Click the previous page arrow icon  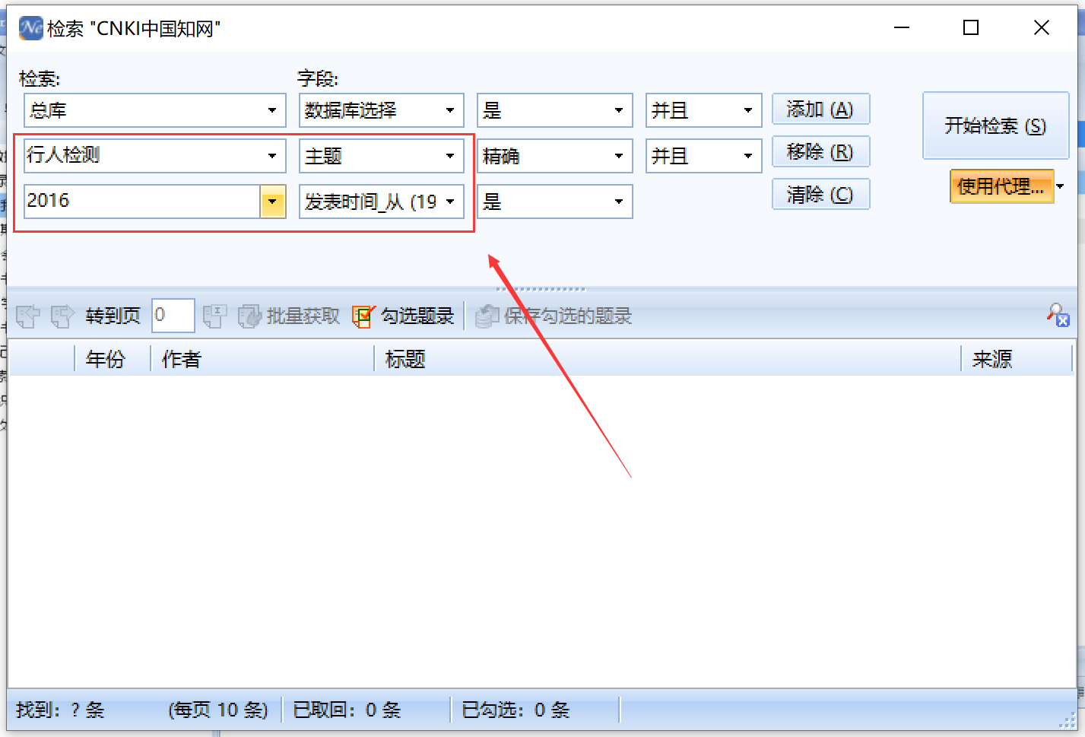click(x=28, y=315)
